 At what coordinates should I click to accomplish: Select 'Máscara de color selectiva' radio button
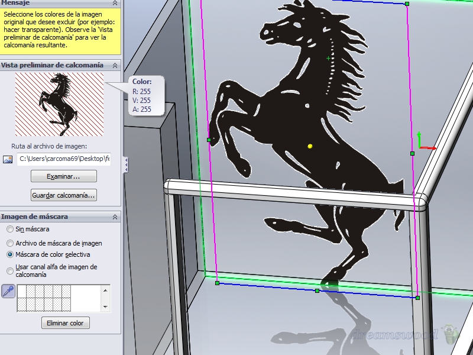tap(10, 254)
